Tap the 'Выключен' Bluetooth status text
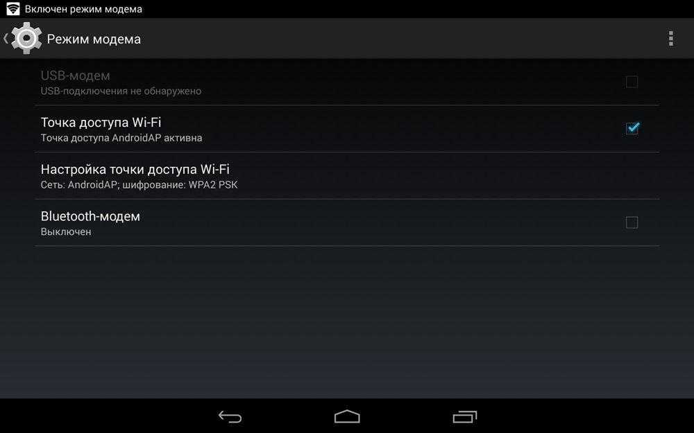Image resolution: width=694 pixels, height=433 pixels. [x=66, y=231]
